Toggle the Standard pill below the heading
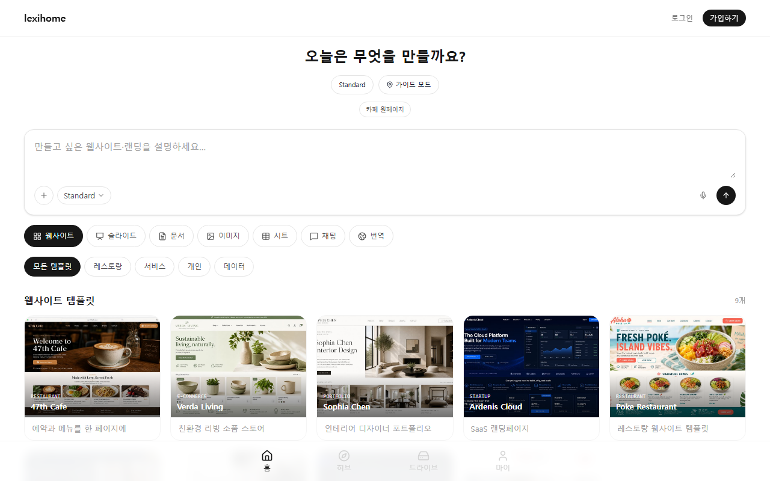The image size is (770, 481). [352, 85]
